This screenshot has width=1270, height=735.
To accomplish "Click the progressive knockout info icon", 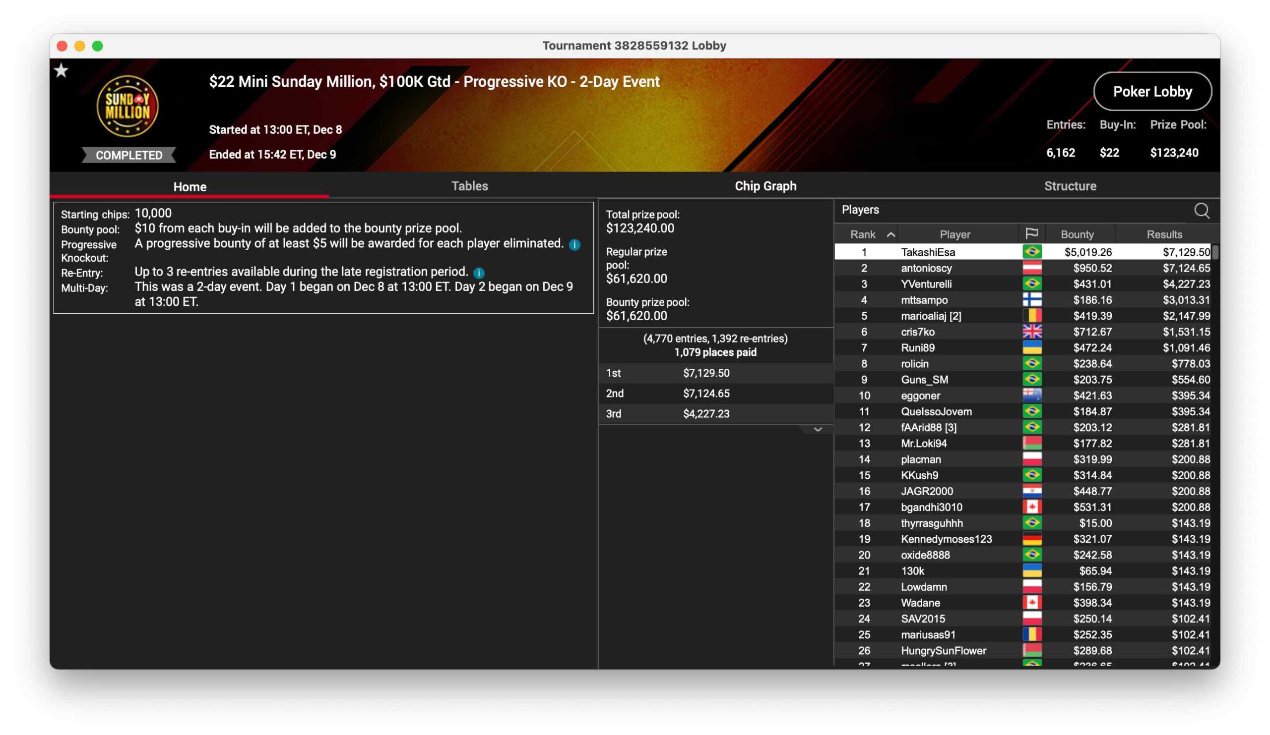I will point(574,245).
